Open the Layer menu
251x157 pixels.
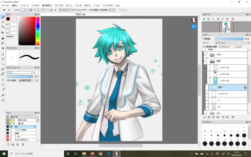(24, 6)
